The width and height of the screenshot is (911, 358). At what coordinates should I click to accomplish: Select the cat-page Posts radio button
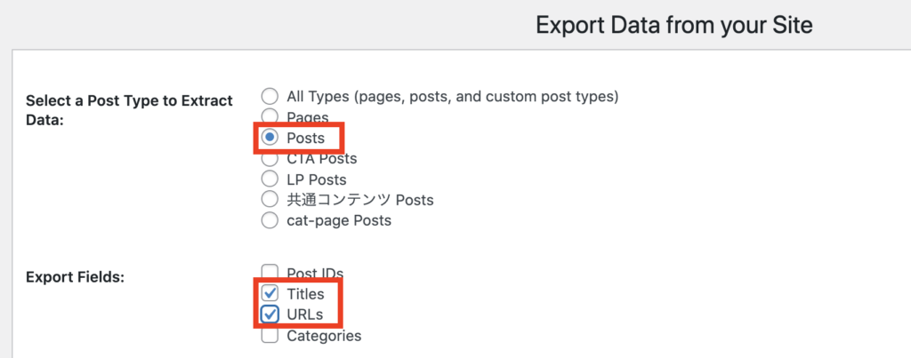pyautogui.click(x=270, y=219)
